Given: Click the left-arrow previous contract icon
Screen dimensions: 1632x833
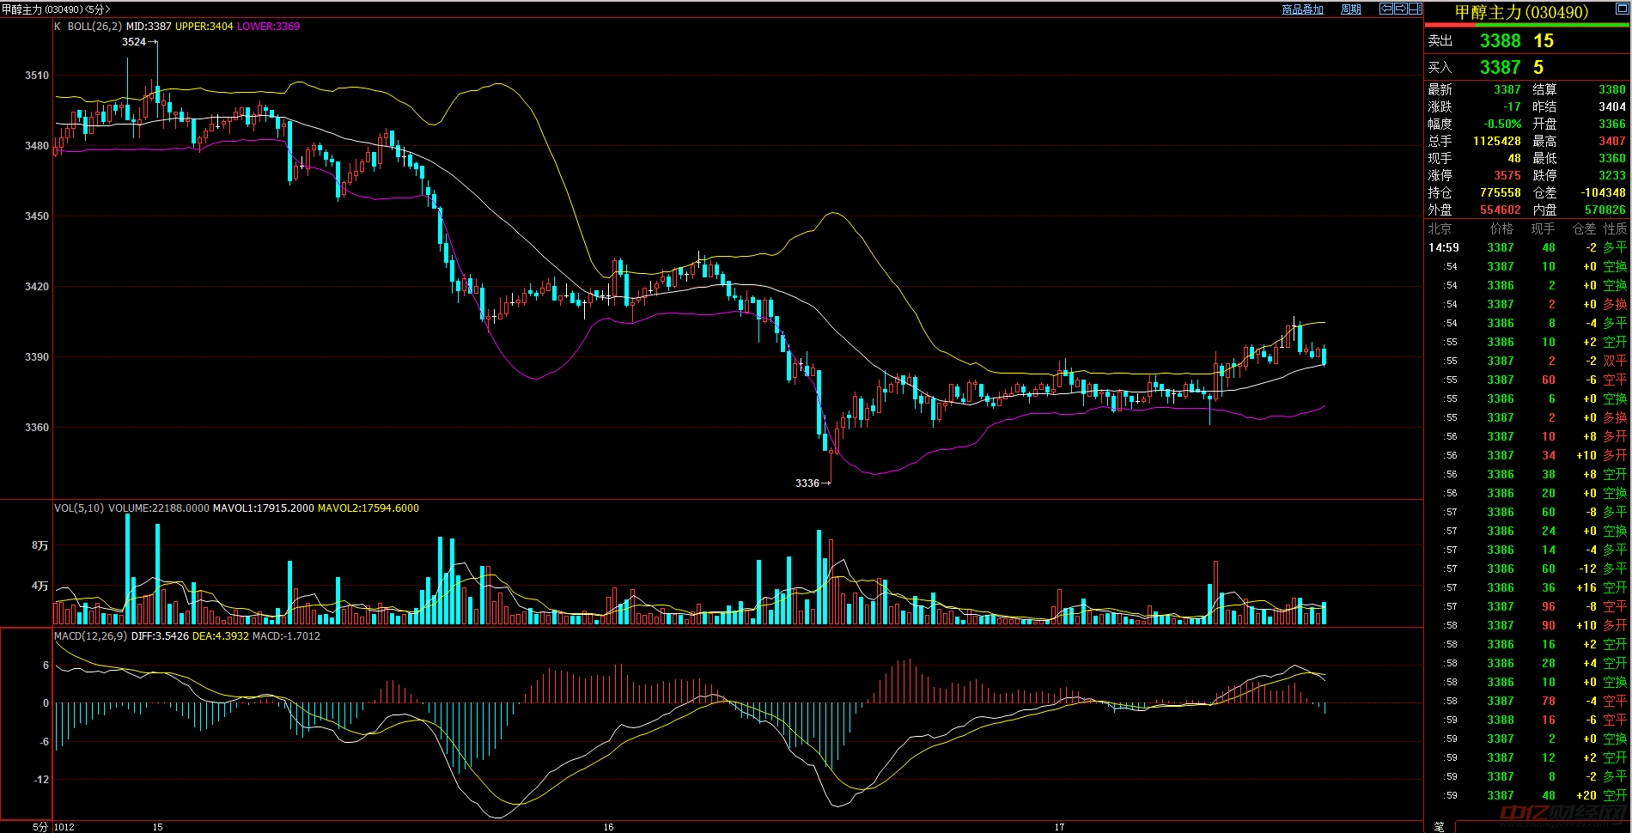Looking at the screenshot, I should 1385,9.
